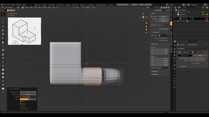Open the Render properties tab icon
The height and width of the screenshot is (117, 209).
click(174, 49)
